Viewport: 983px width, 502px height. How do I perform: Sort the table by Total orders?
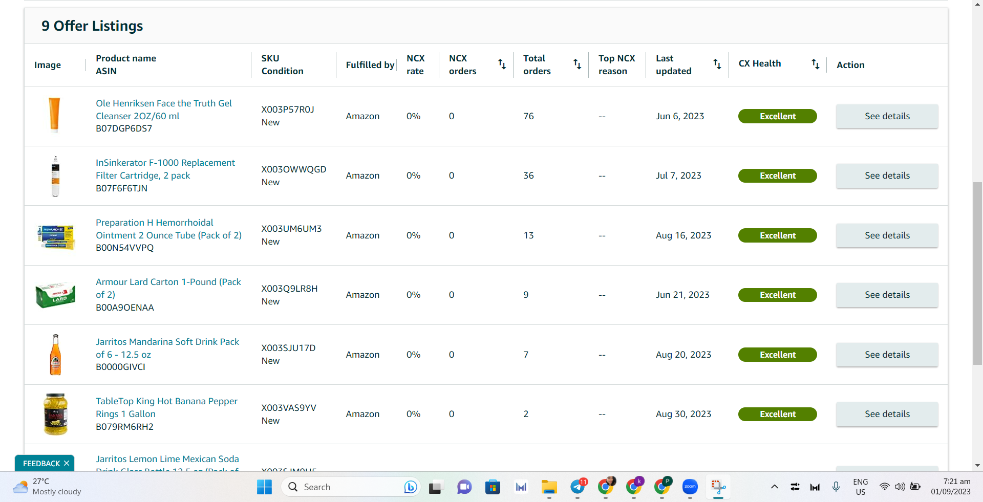point(577,64)
